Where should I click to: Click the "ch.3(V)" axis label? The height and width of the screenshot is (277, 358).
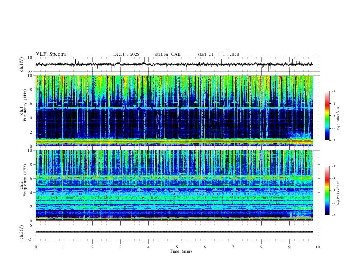22,232
